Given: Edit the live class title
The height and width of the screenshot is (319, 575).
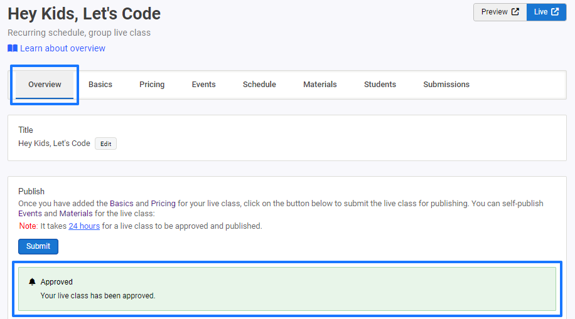Looking at the screenshot, I should click(105, 144).
